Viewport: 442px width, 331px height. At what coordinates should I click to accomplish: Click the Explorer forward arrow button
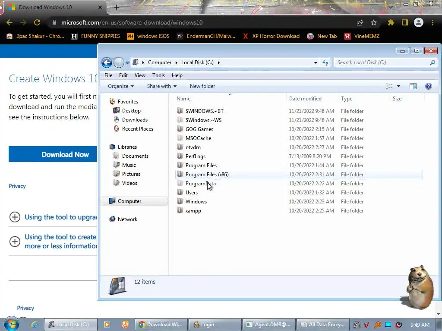119,62
